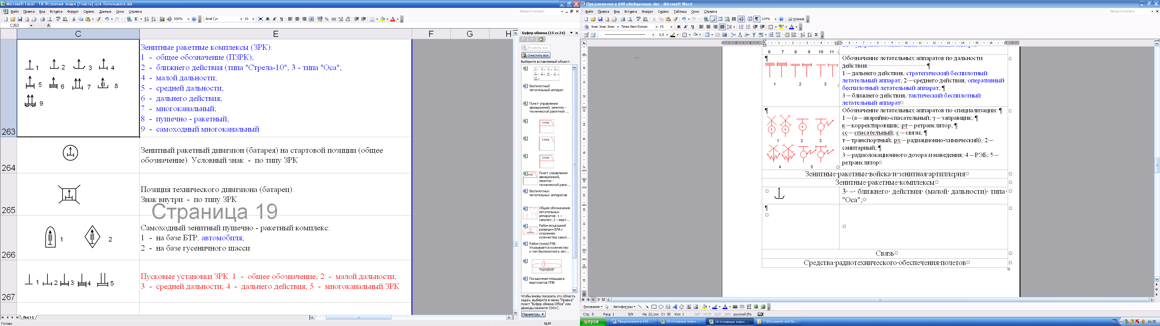Image resolution: width=1160 pixels, height=326 pixels.
Task: Select the Лист1 sheet tab
Action: coord(28,318)
